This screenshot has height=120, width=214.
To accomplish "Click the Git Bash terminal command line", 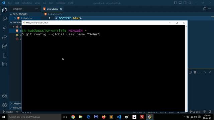I will (61, 34).
